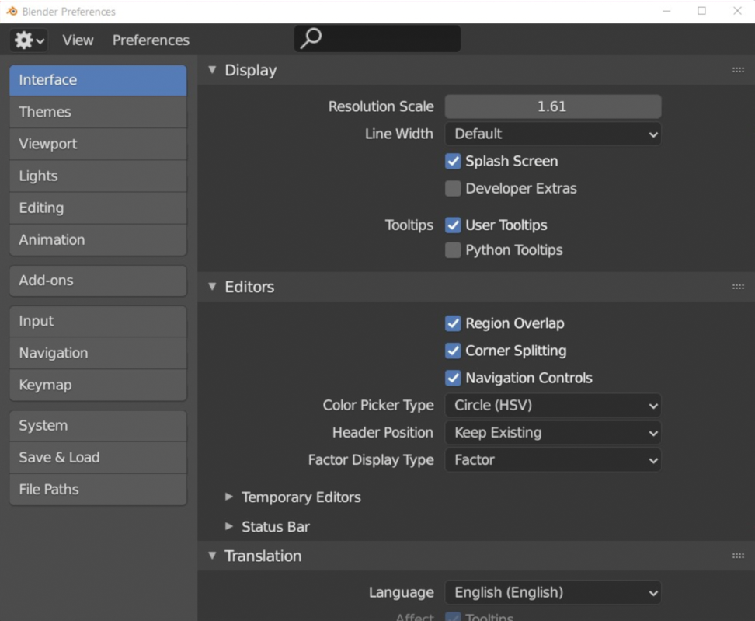Switch to the Themes tab
The height and width of the screenshot is (621, 755).
98,112
